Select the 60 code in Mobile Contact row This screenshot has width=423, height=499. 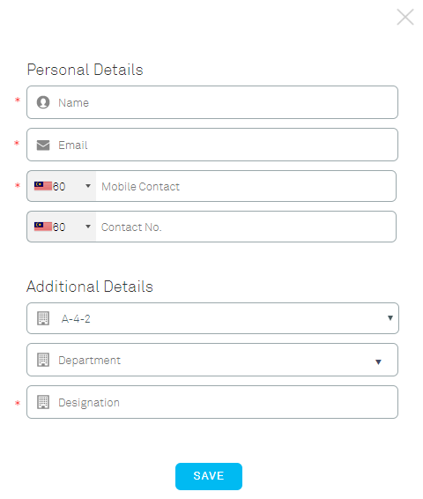(59, 186)
